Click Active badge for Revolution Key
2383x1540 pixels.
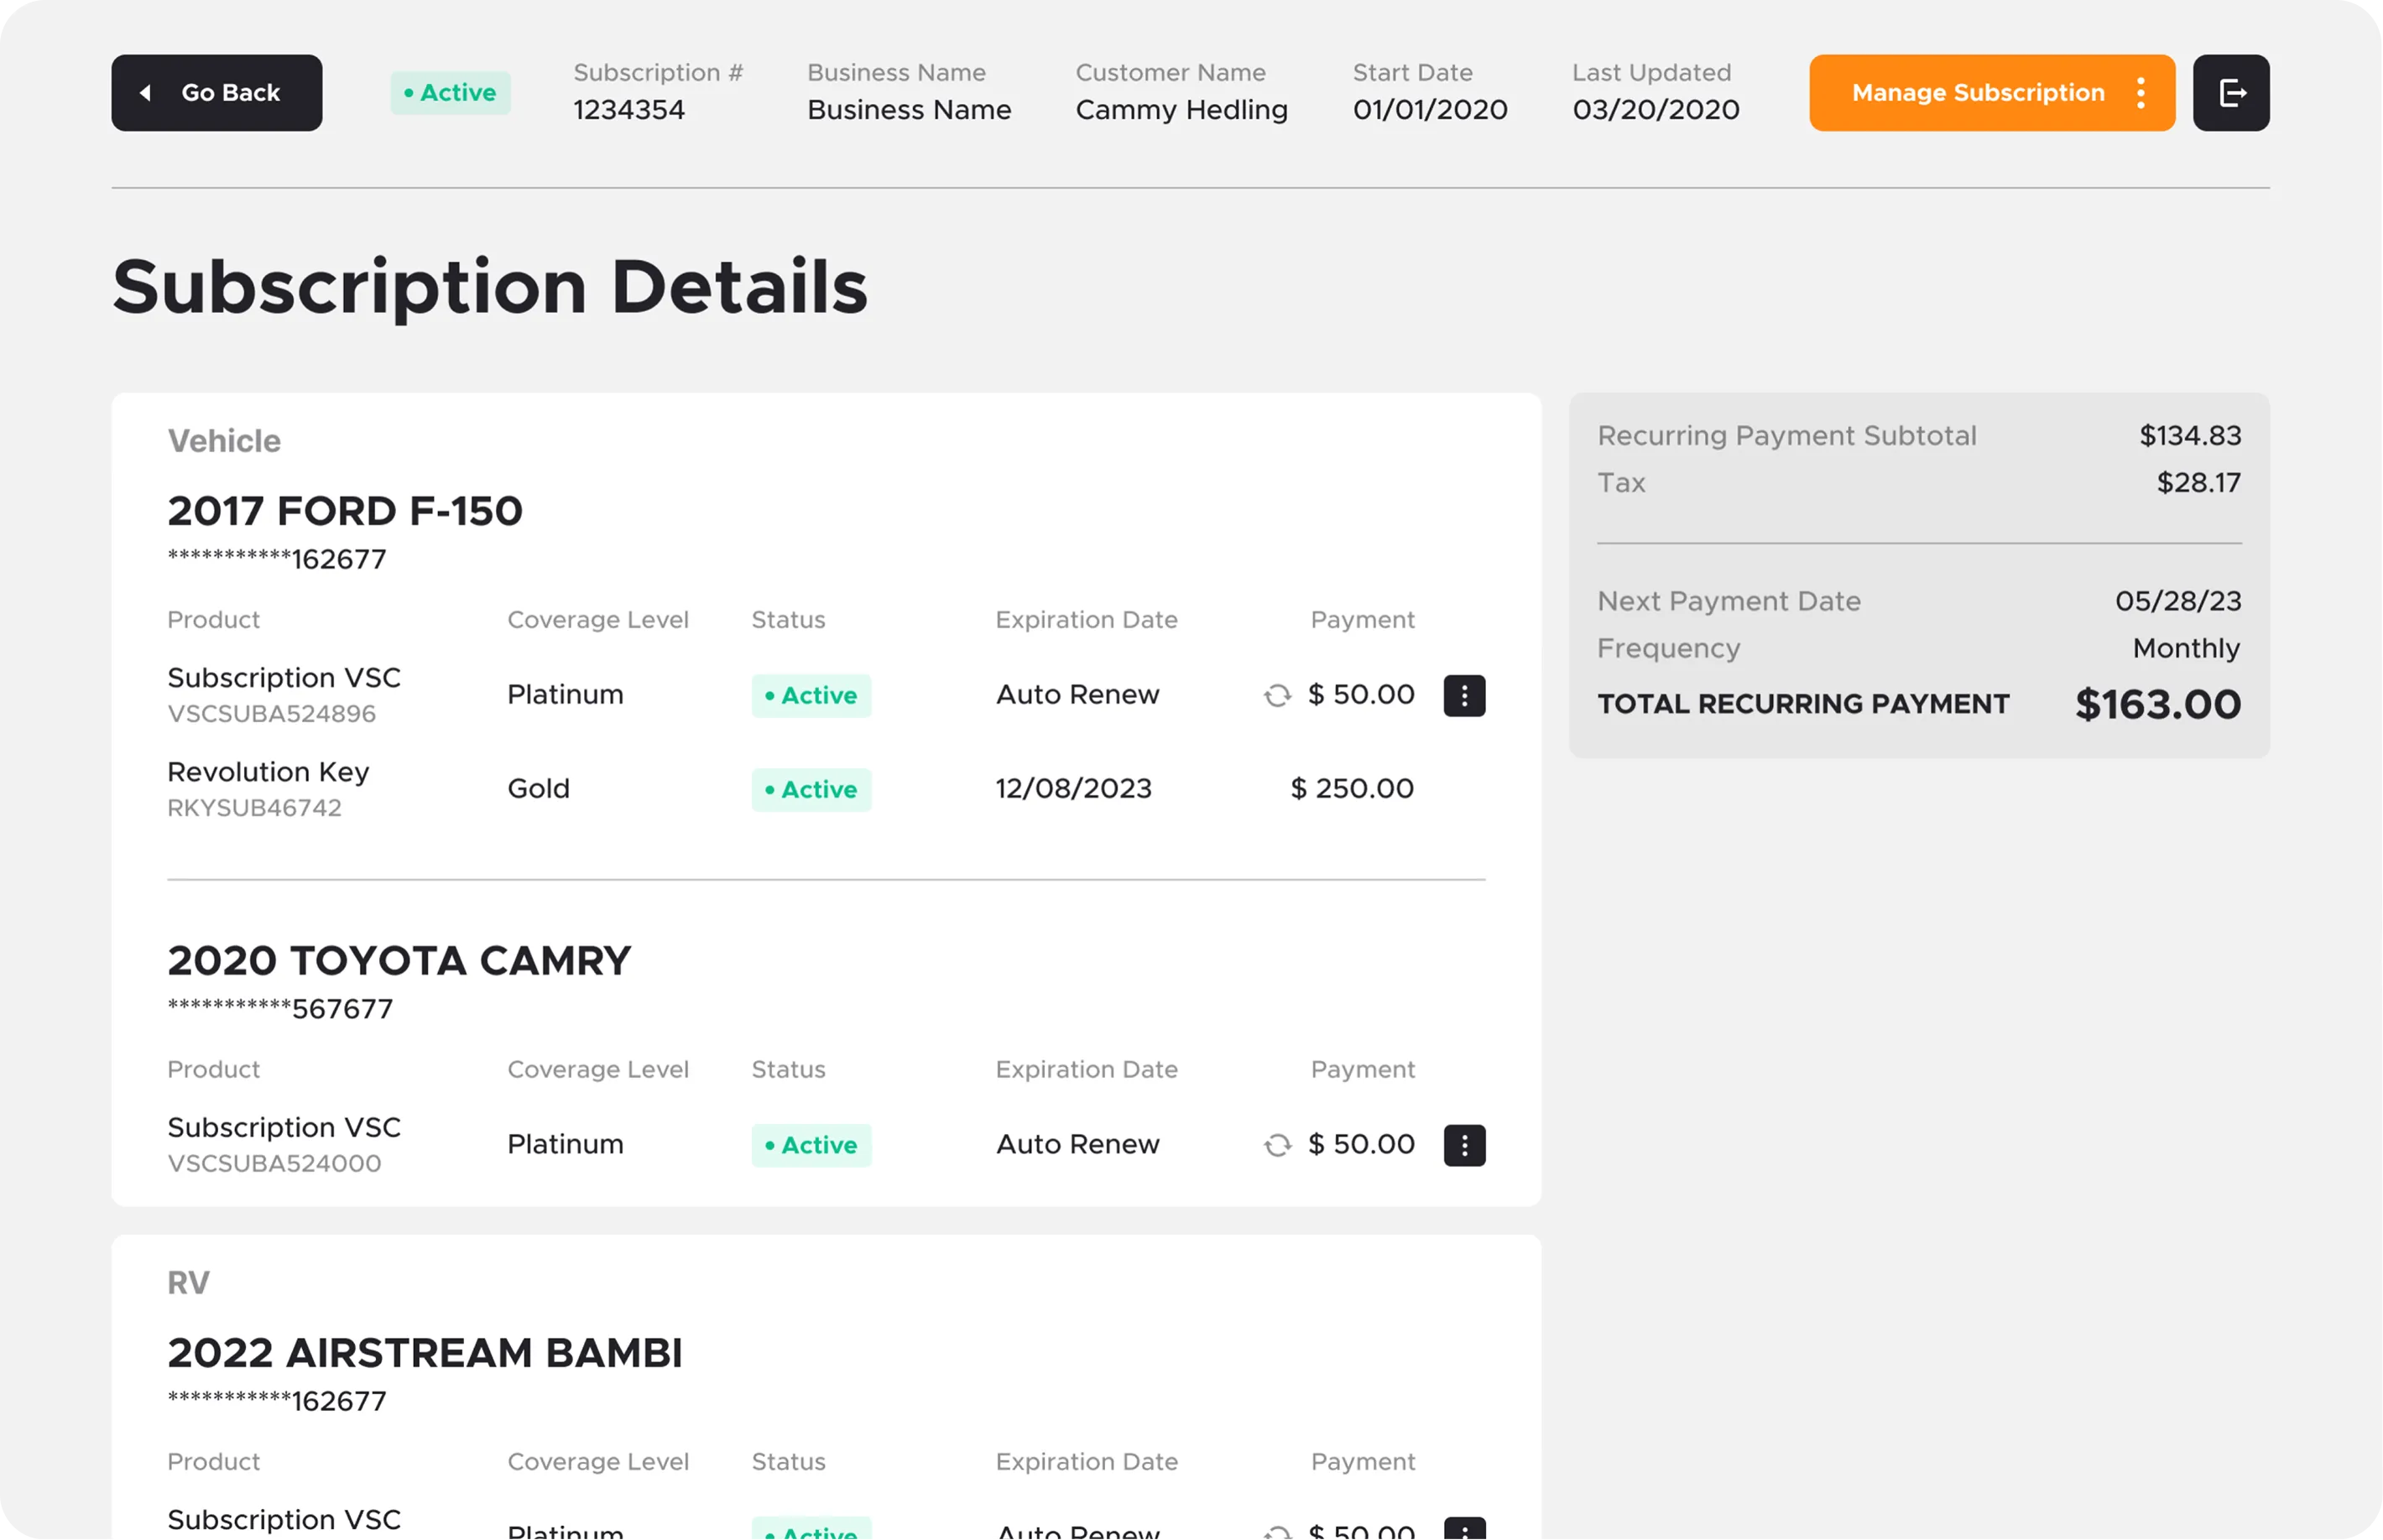tap(811, 789)
